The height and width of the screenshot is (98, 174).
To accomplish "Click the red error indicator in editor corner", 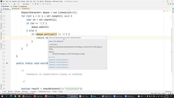I will click(x=164, y=11).
